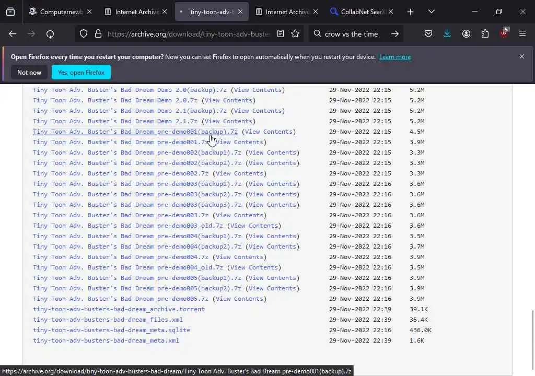Image resolution: width=535 pixels, height=376 pixels.
Task: Open the bad-dream_meta.xml link
Action: coord(106,340)
